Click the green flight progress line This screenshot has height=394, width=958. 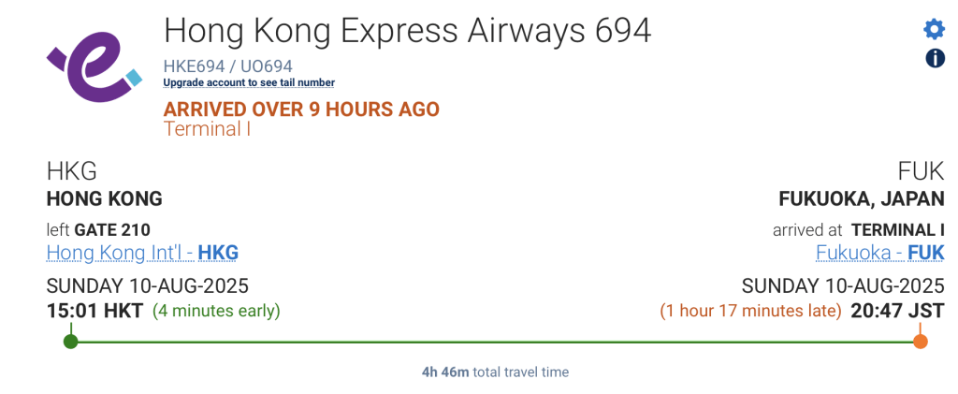(x=496, y=342)
